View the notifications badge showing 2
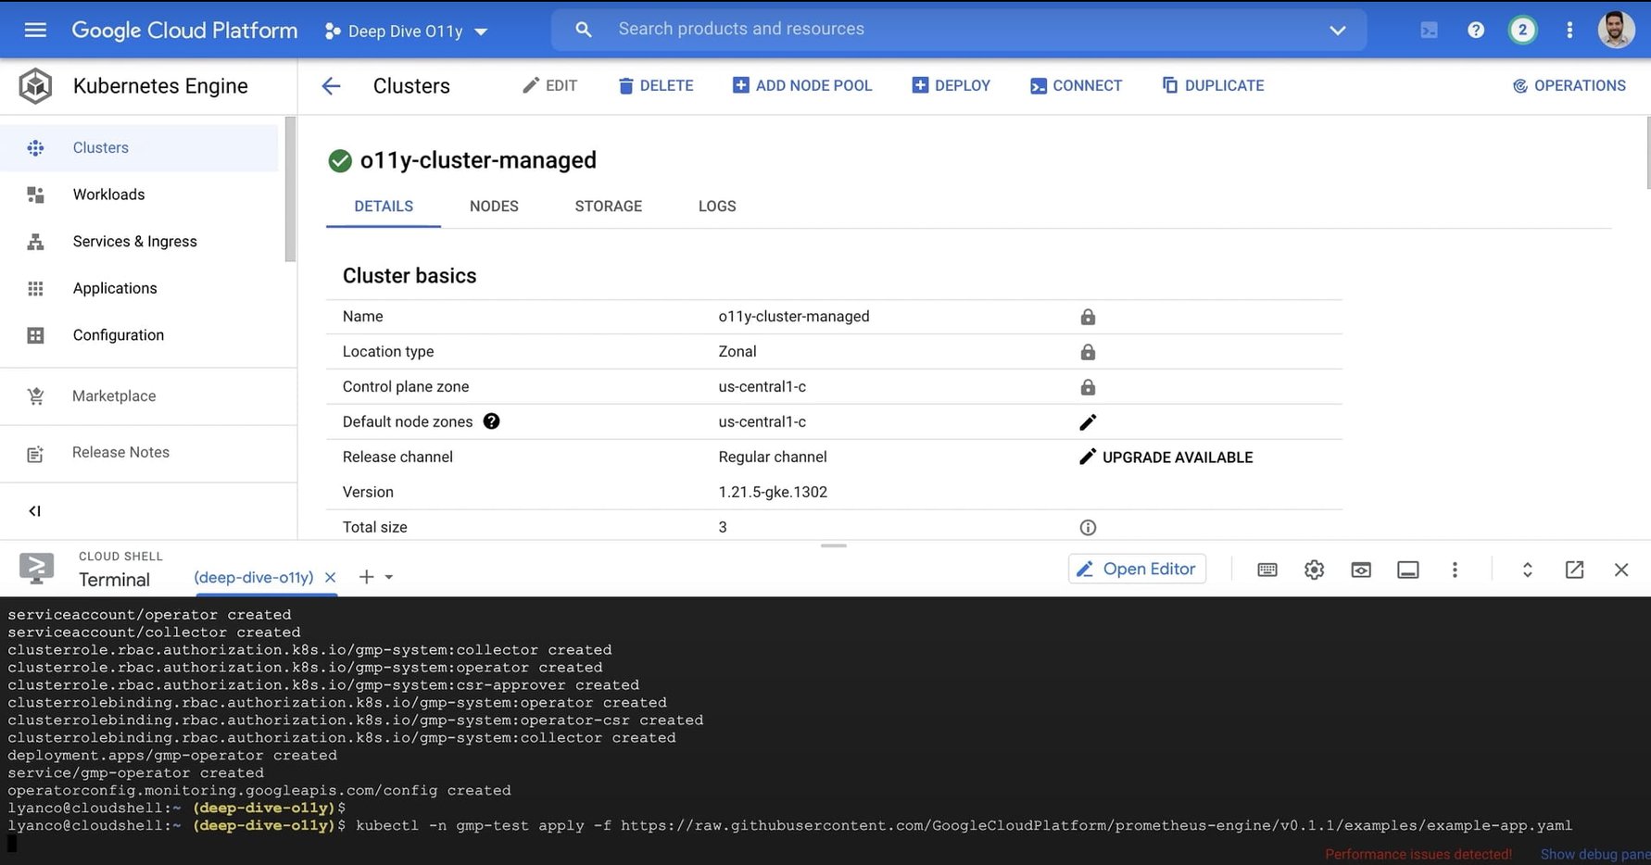1651x865 pixels. [1522, 30]
